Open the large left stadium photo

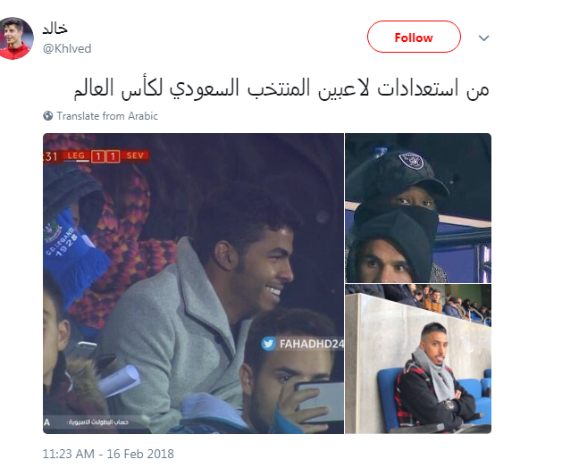193,283
